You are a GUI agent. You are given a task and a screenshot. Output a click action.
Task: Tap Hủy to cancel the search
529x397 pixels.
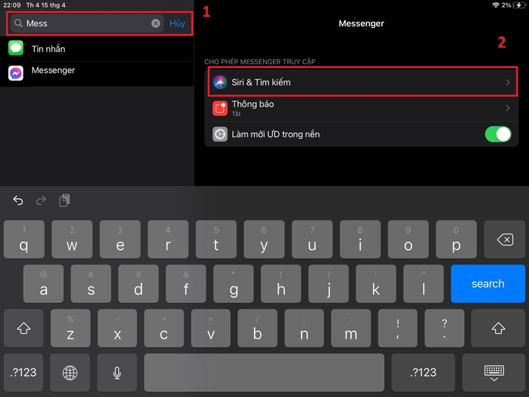tap(177, 23)
